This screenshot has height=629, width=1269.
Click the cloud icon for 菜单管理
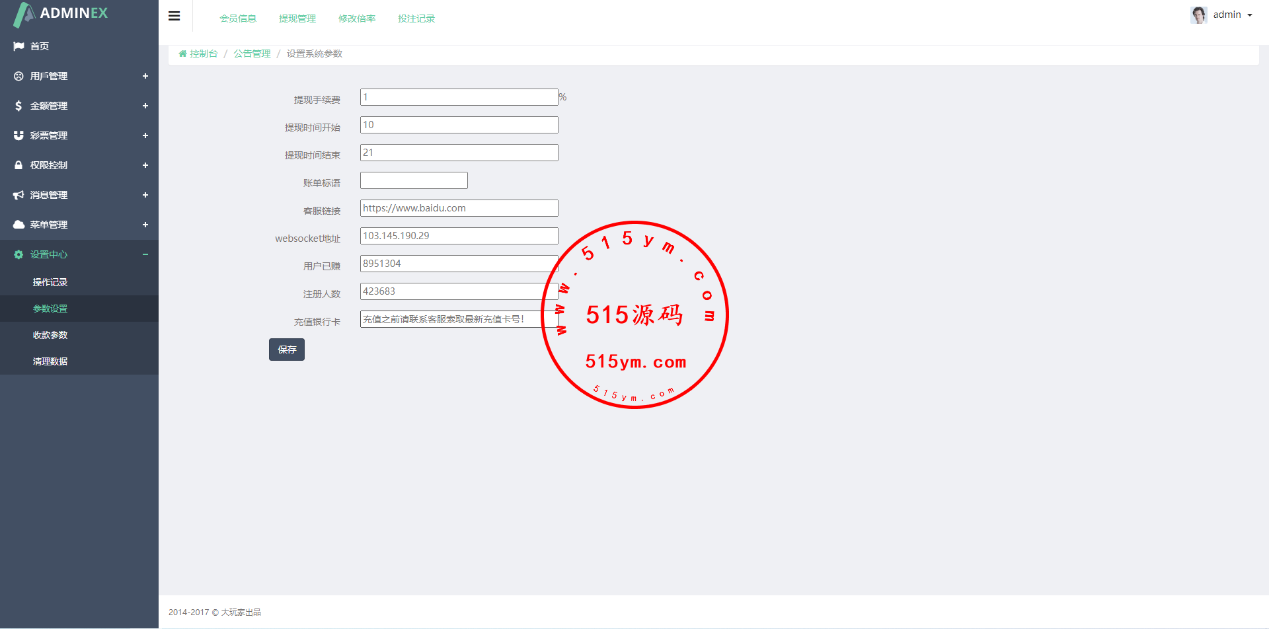pyautogui.click(x=19, y=225)
